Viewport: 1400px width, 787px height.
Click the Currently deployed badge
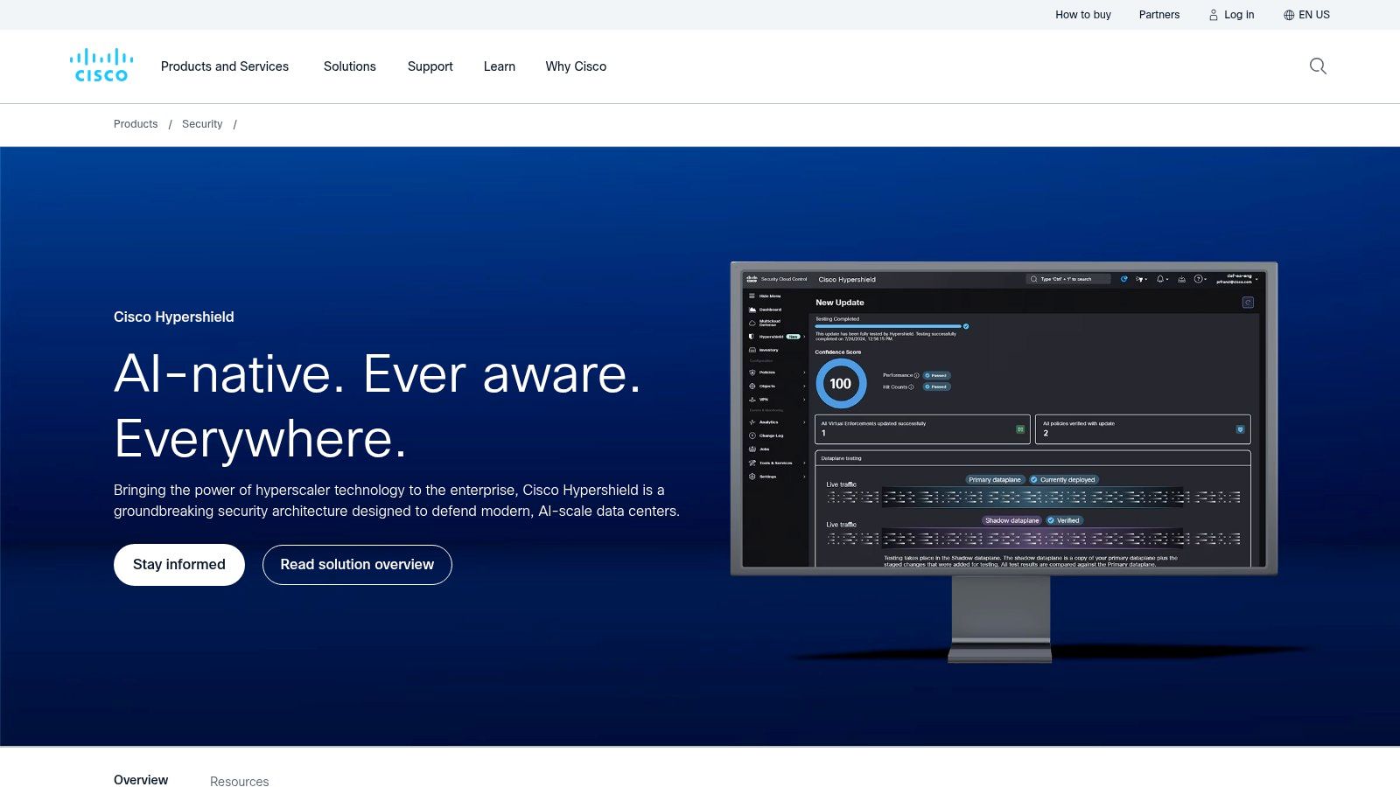coord(1063,480)
